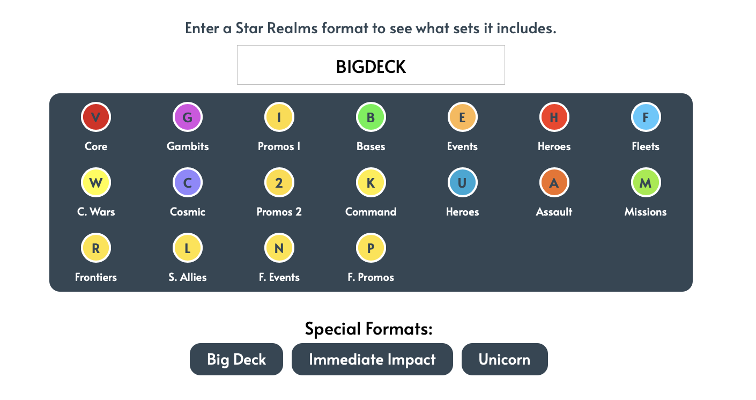Choose the Unicorn special format button

(x=505, y=359)
